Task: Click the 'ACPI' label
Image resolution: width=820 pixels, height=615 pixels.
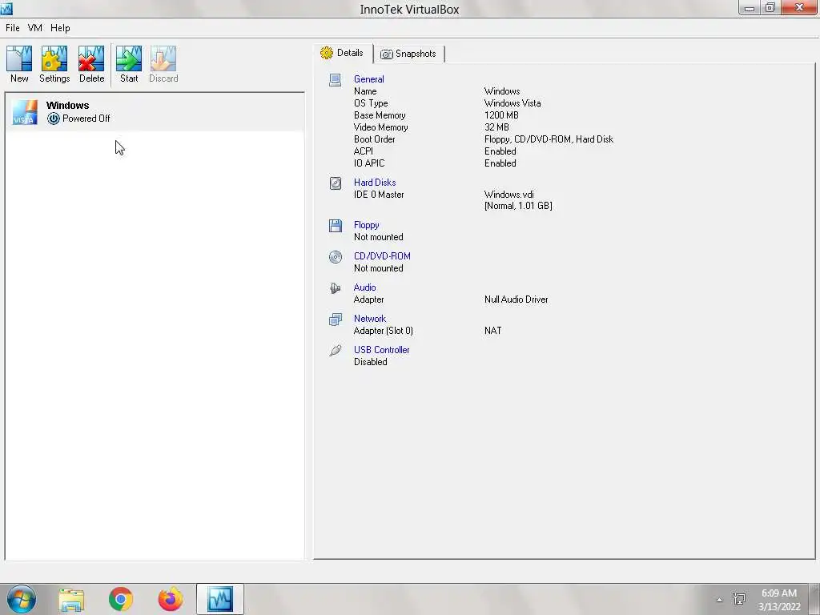Action: [x=364, y=151]
